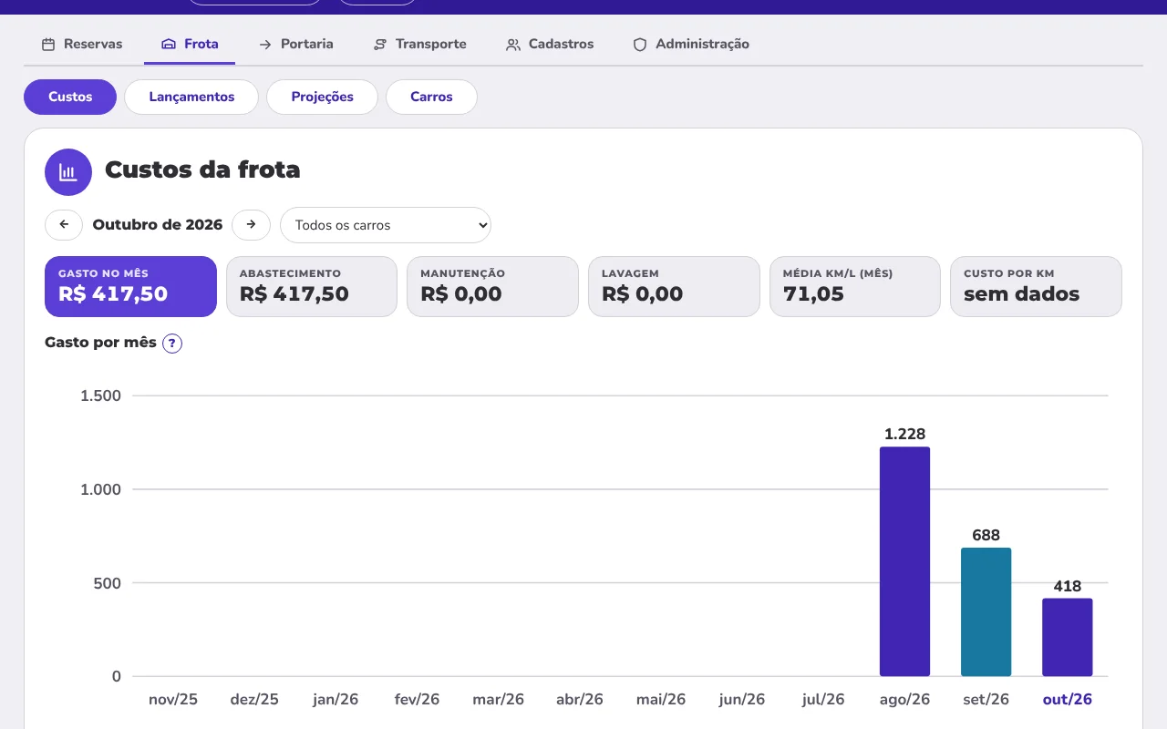
Task: Click the route icon beside Transporte
Action: coord(380,44)
